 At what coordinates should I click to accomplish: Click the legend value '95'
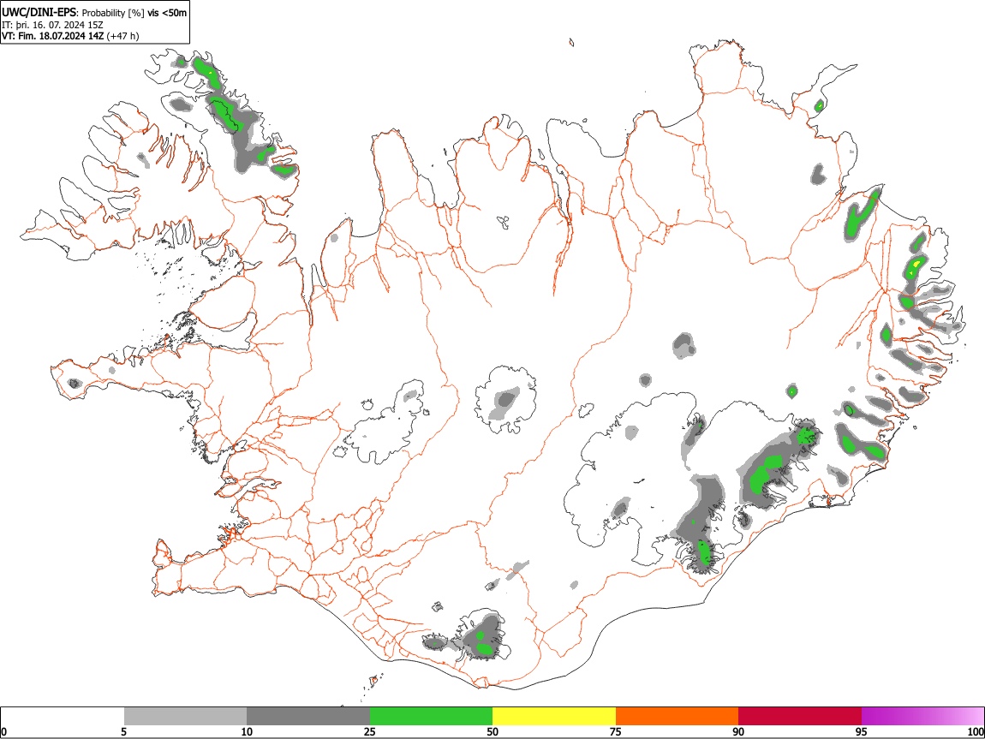(x=862, y=732)
